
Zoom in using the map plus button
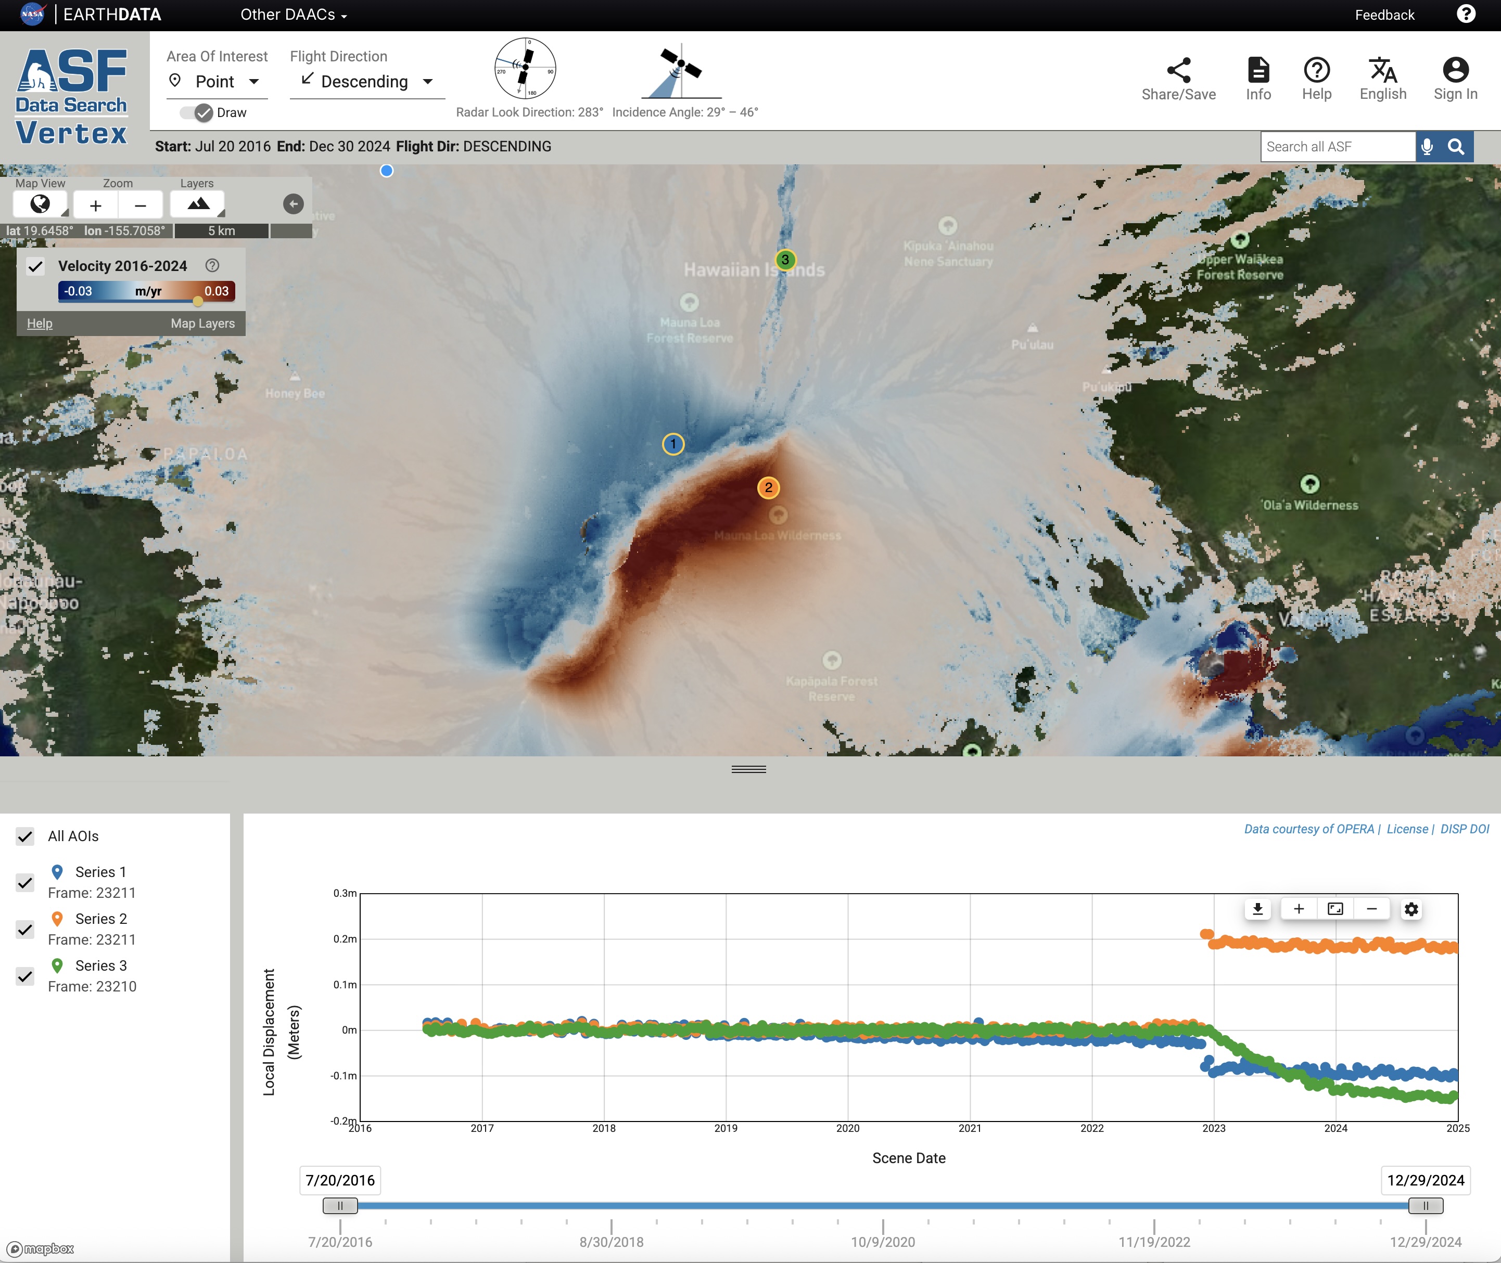pyautogui.click(x=95, y=204)
